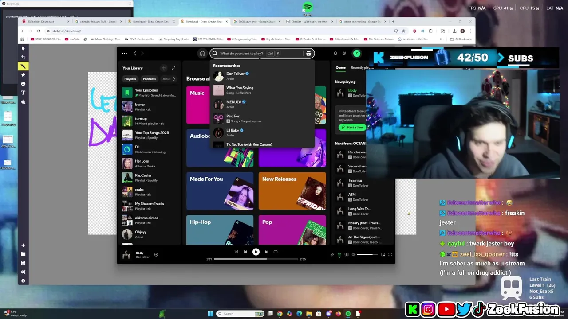
Task: Reload the Sketchpad browser page
Action: pos(39,31)
